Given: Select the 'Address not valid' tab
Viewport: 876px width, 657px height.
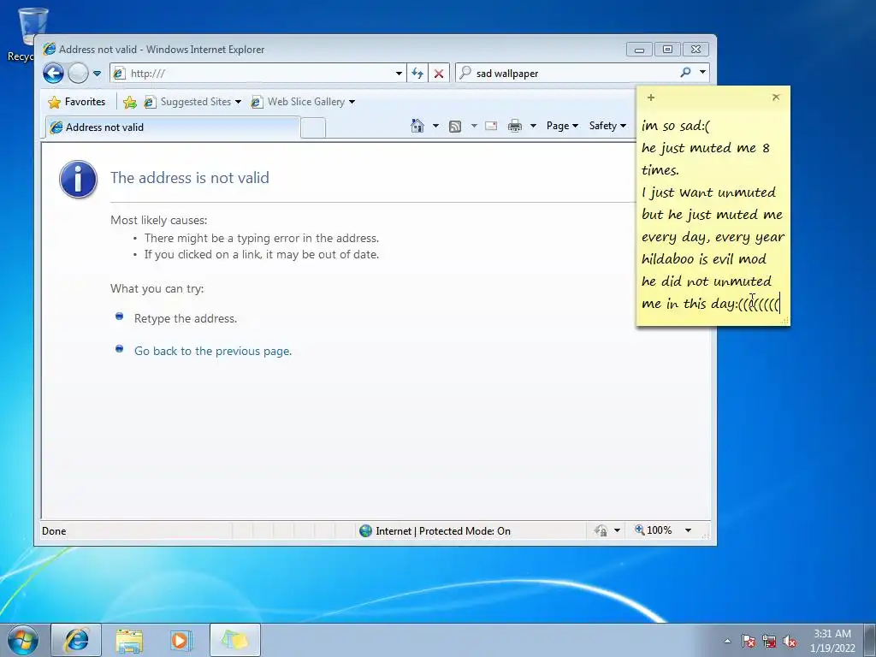Looking at the screenshot, I should (x=172, y=127).
